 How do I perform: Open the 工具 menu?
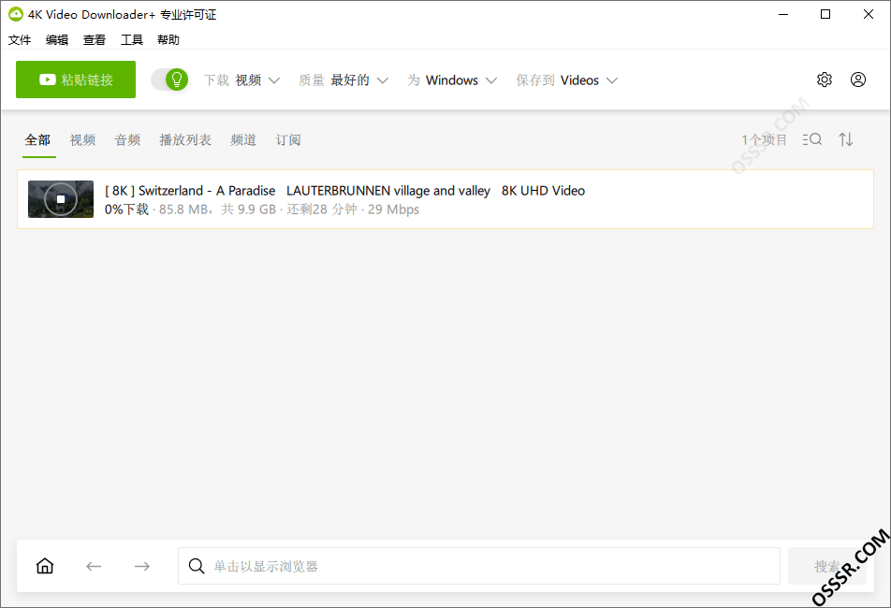(132, 39)
